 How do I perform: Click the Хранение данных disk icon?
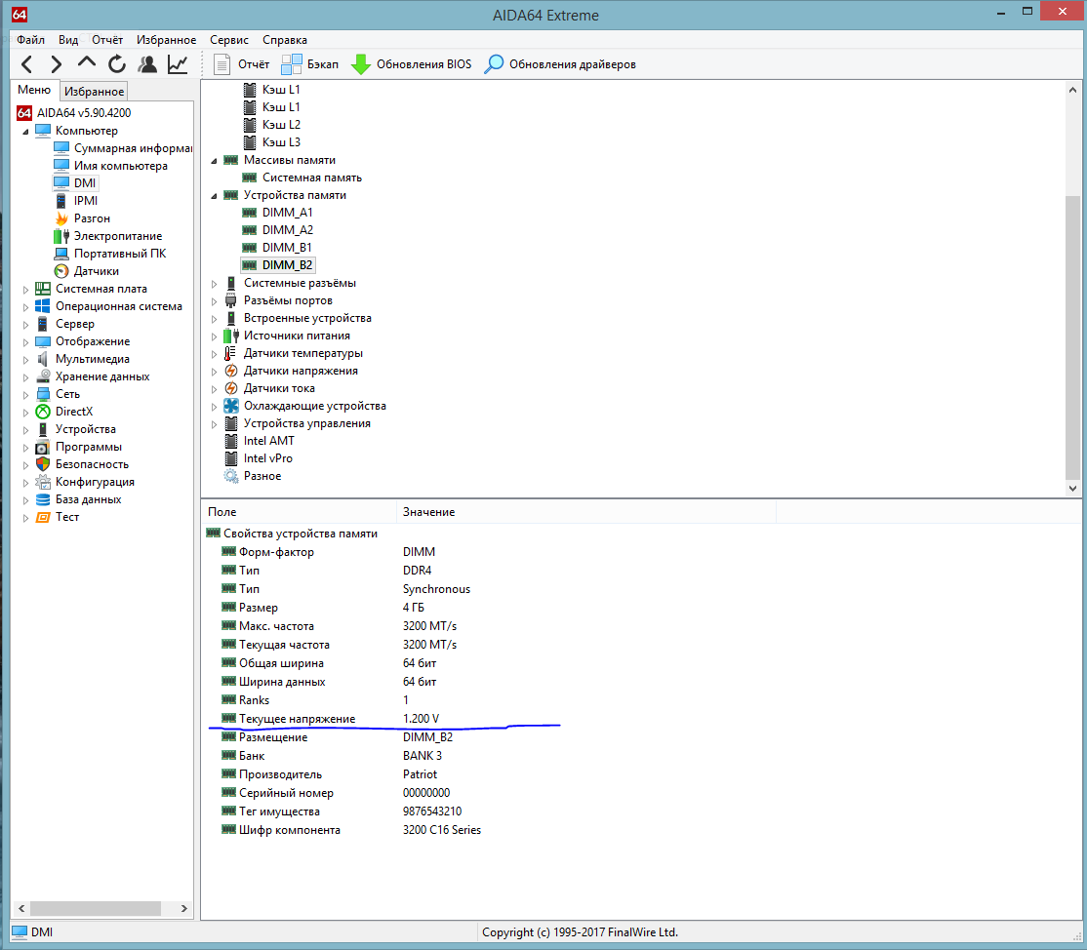(43, 376)
